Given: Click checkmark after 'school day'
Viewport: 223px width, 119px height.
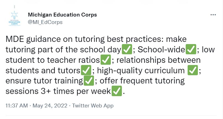Looking at the screenshot, I should click(127, 49).
